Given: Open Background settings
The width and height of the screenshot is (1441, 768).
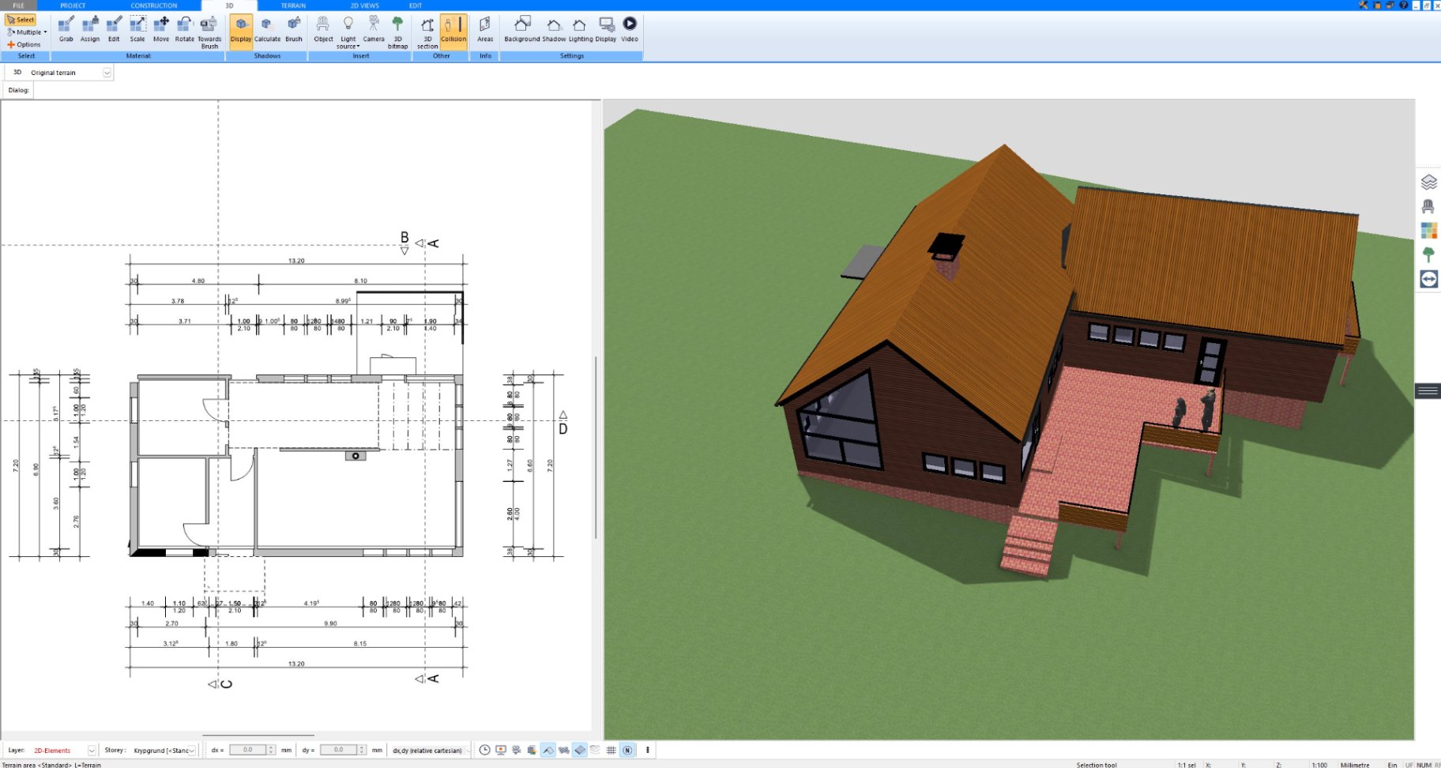Looking at the screenshot, I should pyautogui.click(x=522, y=30).
